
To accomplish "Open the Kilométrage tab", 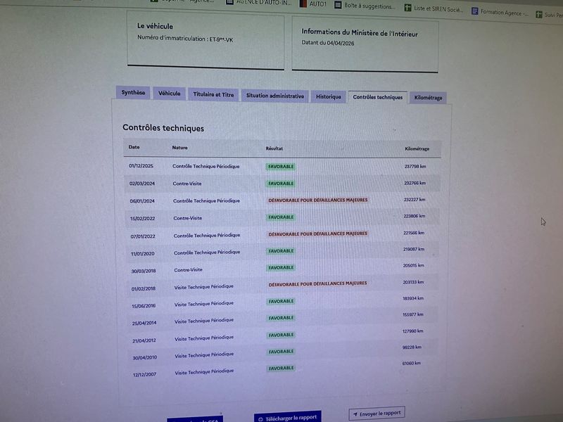I will click(x=428, y=98).
